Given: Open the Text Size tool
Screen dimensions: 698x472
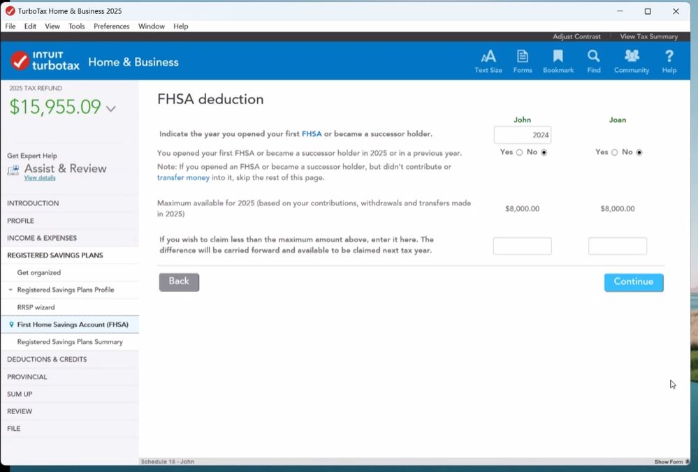Looking at the screenshot, I should (488, 57).
